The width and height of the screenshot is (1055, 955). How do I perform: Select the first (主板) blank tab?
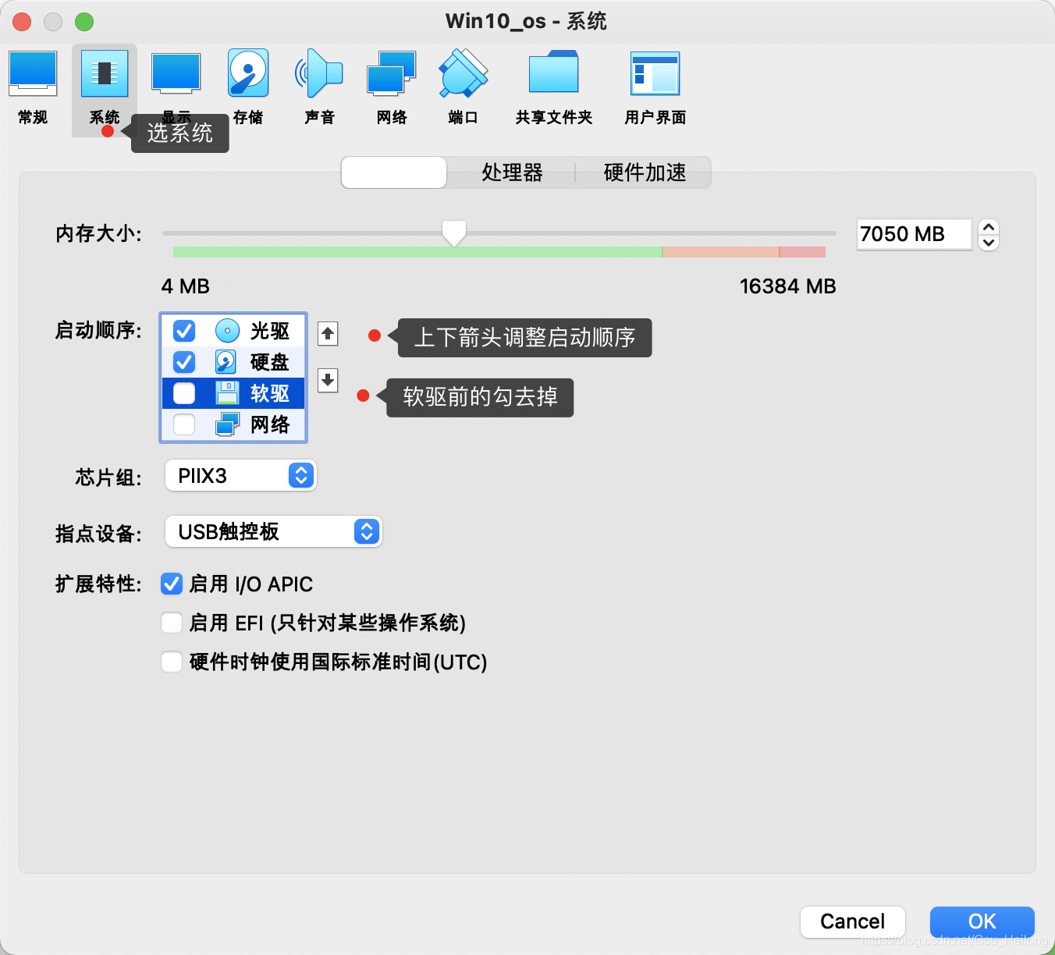point(394,172)
